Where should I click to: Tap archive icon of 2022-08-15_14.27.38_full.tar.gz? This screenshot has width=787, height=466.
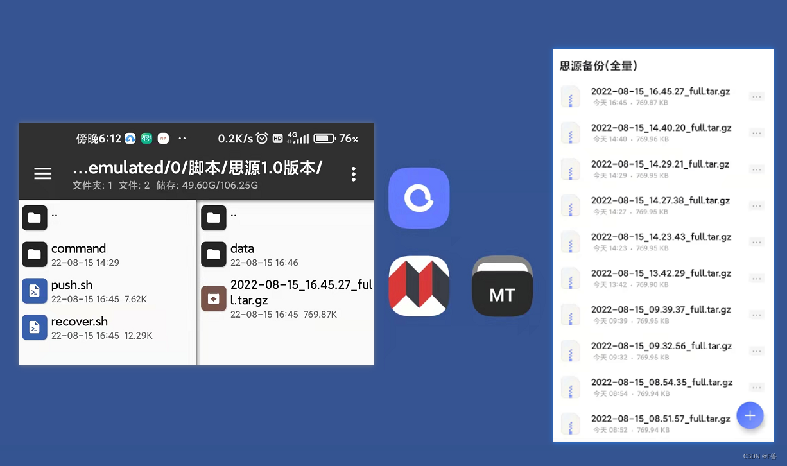point(570,205)
